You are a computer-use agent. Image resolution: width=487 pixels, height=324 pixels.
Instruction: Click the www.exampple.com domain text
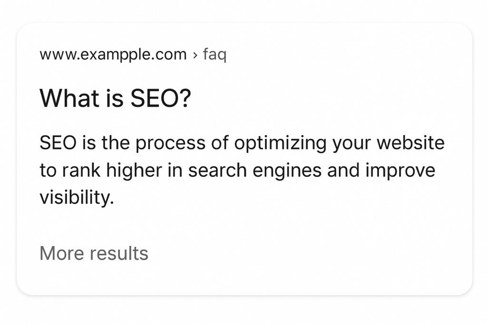(113, 55)
